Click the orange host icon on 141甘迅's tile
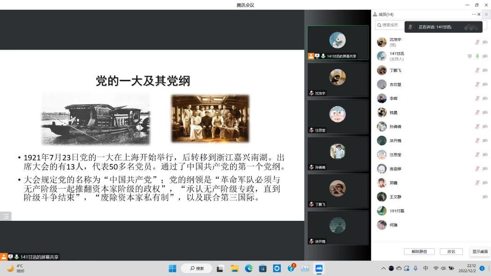Screen dimensions: 491x276 pyautogui.click(x=311, y=56)
